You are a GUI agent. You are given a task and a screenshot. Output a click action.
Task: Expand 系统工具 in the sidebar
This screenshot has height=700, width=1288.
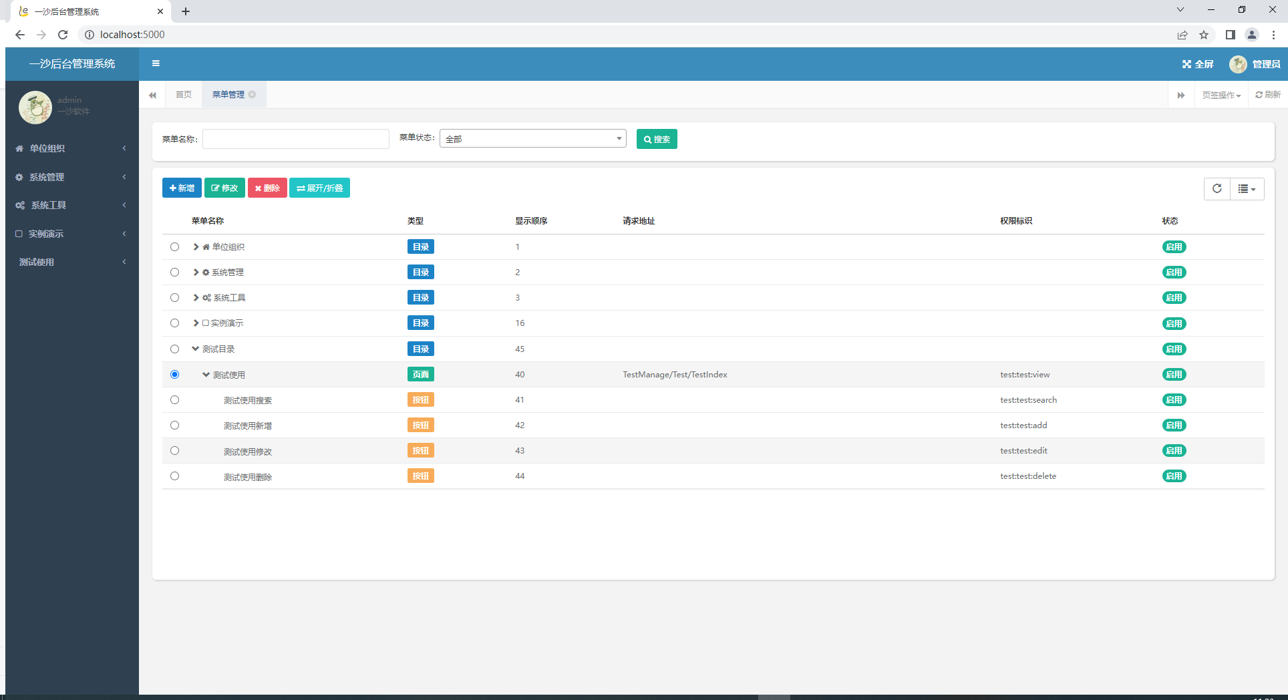tap(72, 205)
